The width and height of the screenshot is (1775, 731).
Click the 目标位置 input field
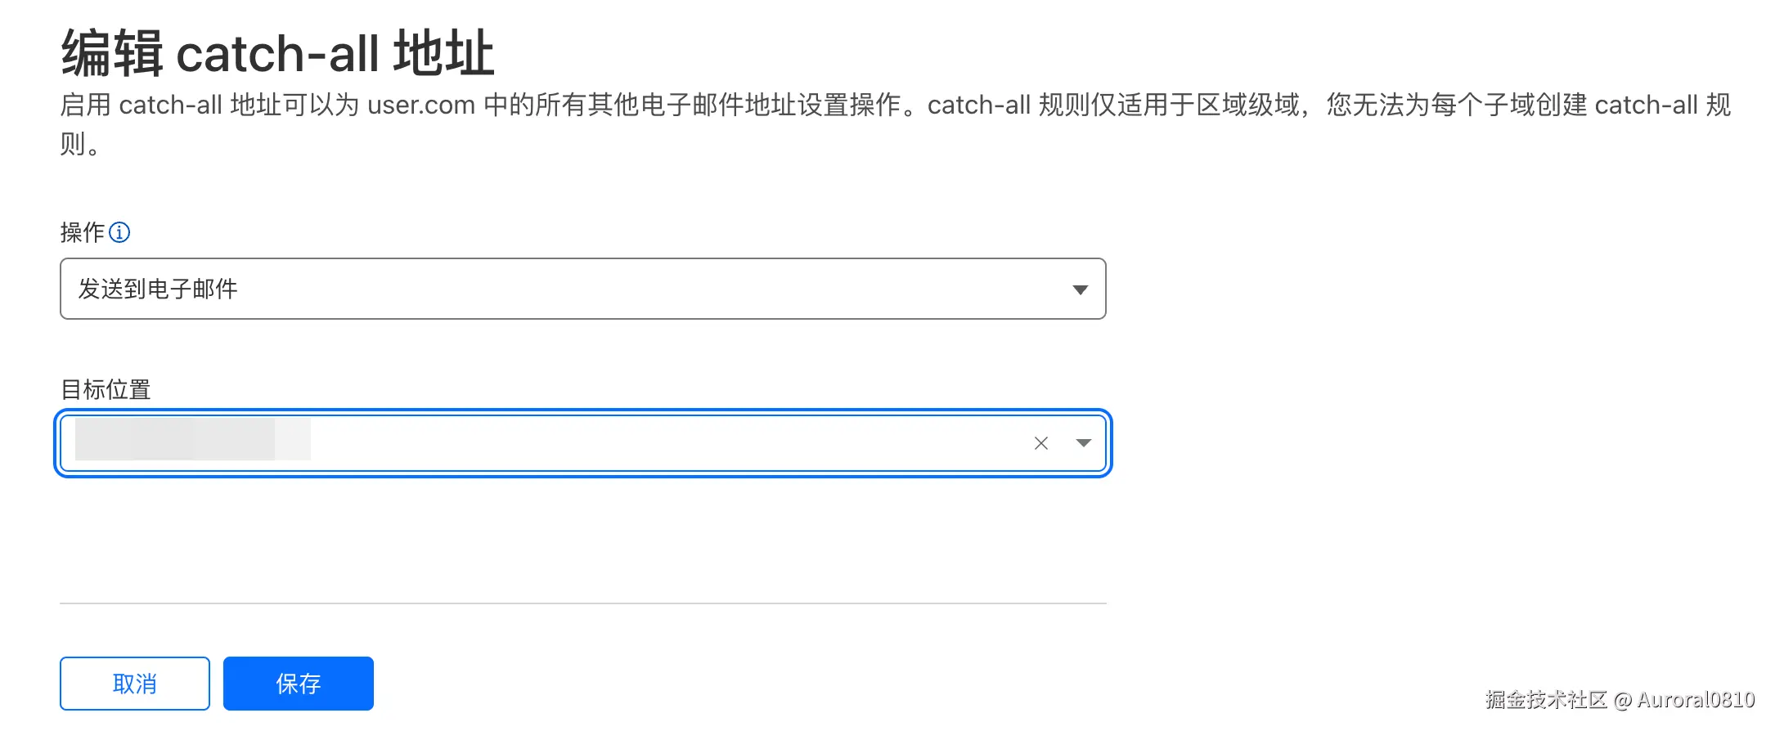(x=573, y=442)
